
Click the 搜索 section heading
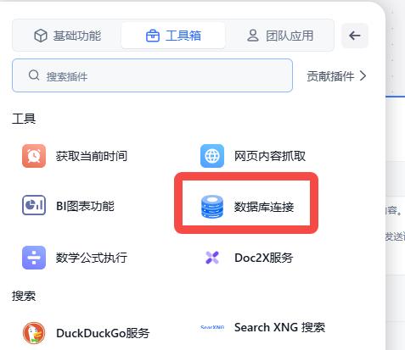tap(24, 296)
